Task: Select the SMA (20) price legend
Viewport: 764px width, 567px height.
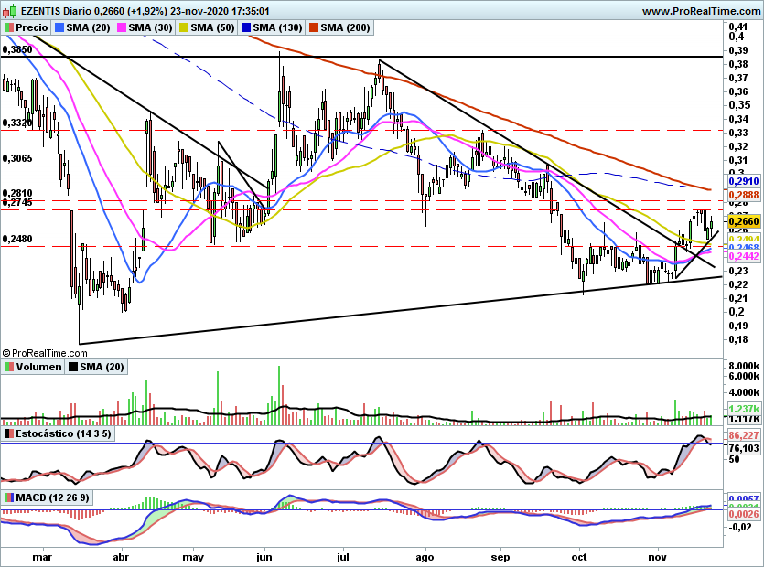Action: tap(82, 27)
